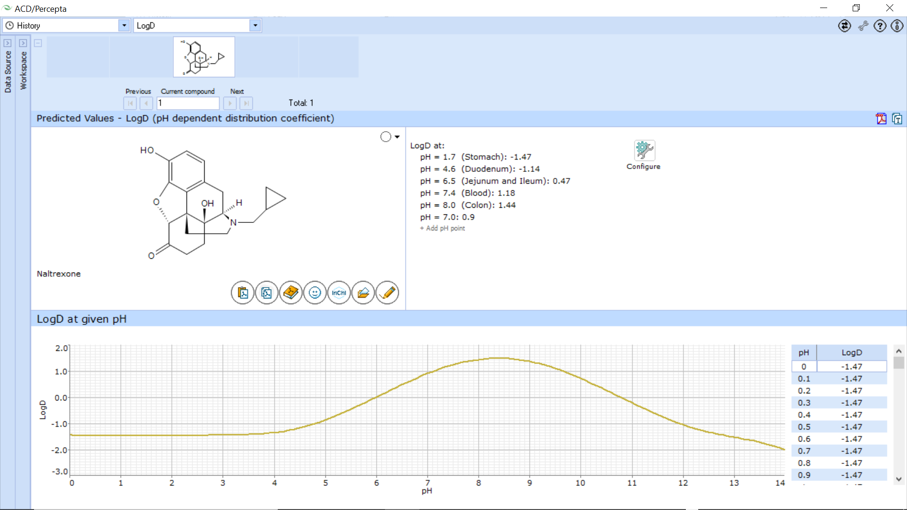Click the SMILES smiley face icon

pos(315,293)
